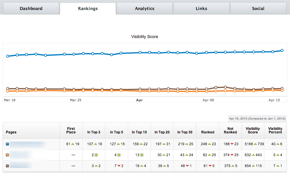Click the first blue data point on the chart
The height and width of the screenshot is (178, 290).
[8, 56]
